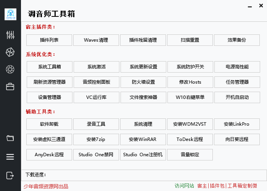Open 系统工具箱
The height and width of the screenshot is (191, 267).
[50, 67]
